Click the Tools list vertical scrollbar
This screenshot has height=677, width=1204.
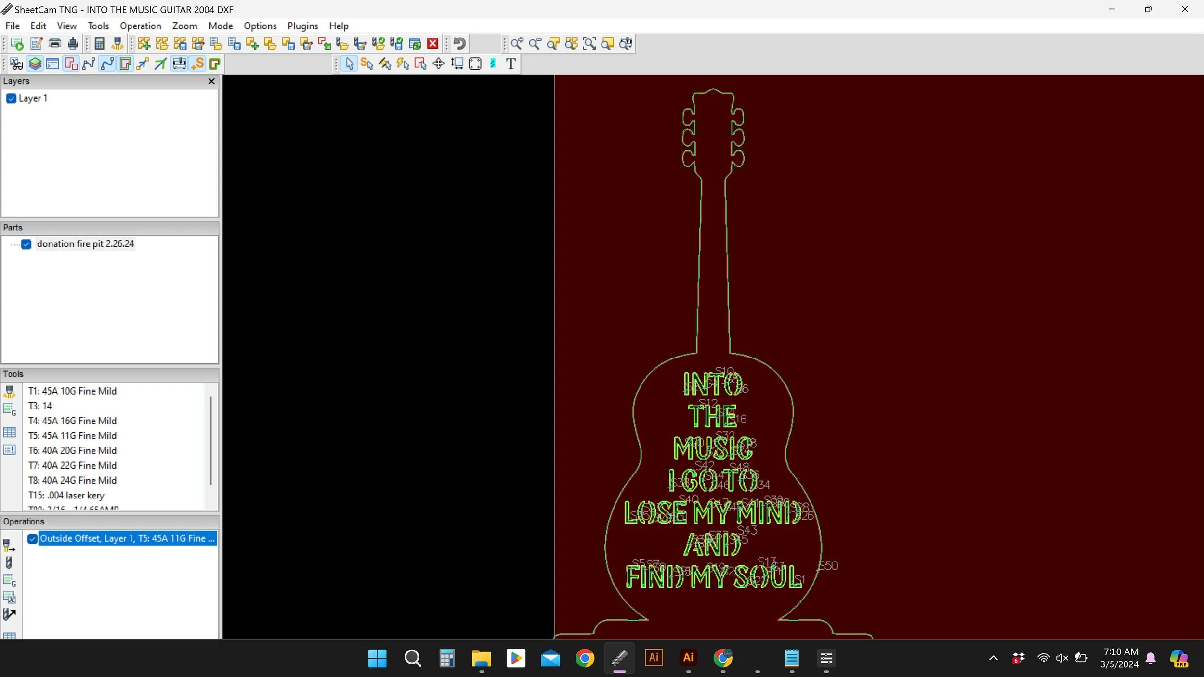point(210,440)
